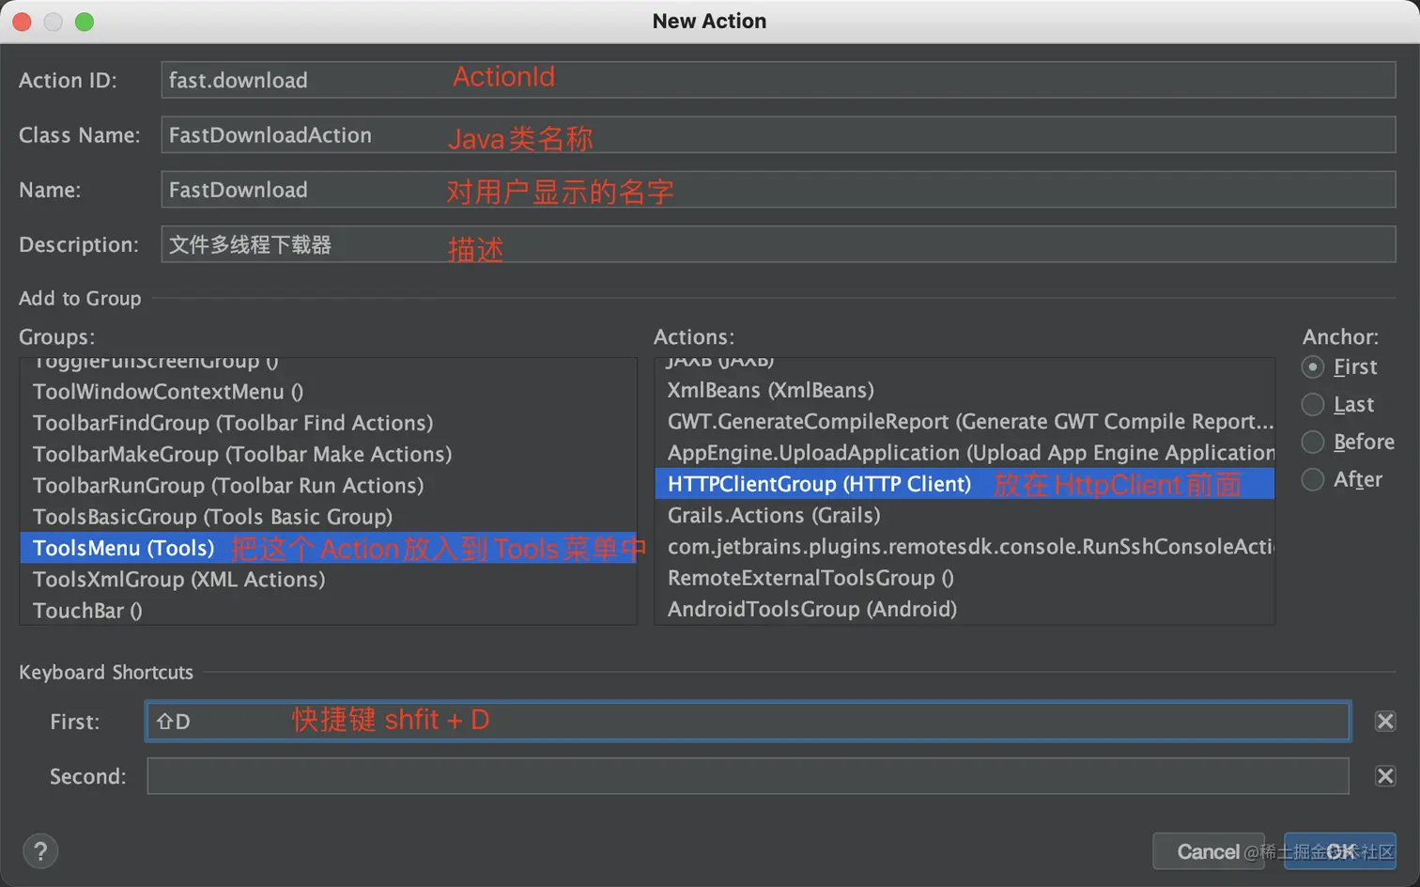Choose the Before anchor radio button

click(x=1313, y=442)
